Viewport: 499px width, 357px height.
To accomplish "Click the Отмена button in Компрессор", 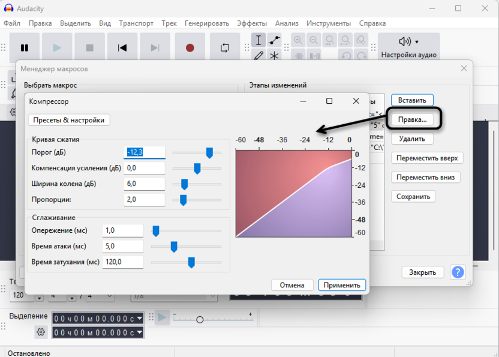I will click(292, 285).
